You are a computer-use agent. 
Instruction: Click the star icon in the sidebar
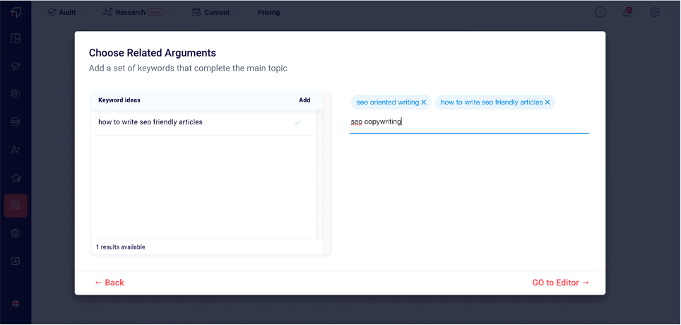[x=16, y=177]
